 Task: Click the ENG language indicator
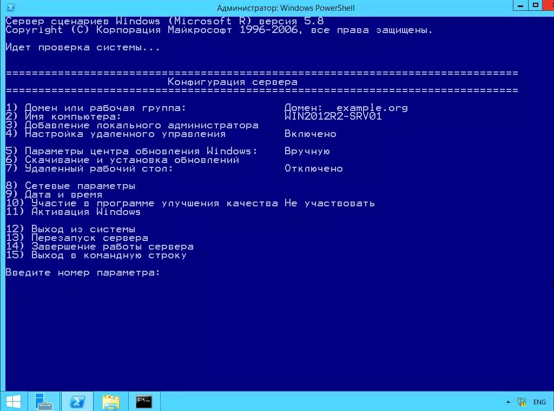pyautogui.click(x=539, y=402)
